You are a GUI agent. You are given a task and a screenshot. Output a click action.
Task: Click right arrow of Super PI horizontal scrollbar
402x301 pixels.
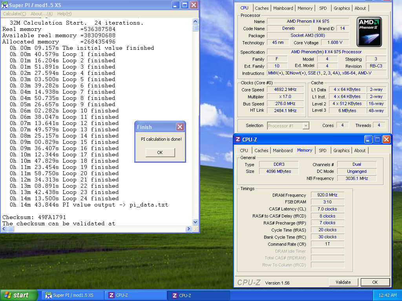tap(189, 229)
